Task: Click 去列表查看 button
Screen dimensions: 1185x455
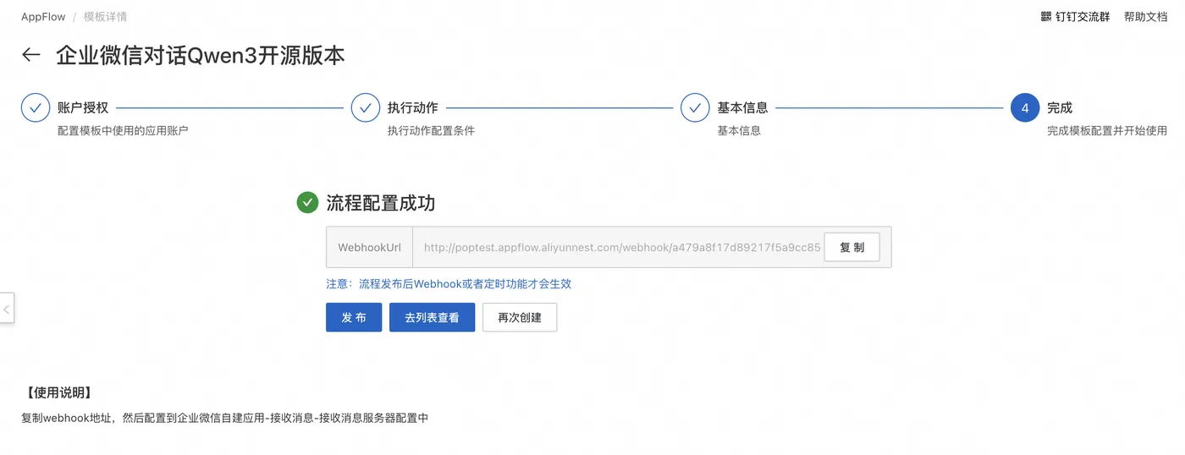Action: 432,317
